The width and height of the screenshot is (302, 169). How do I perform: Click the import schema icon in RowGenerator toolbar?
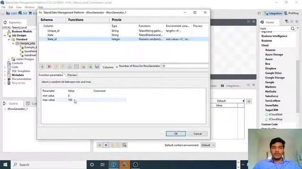tap(84, 67)
